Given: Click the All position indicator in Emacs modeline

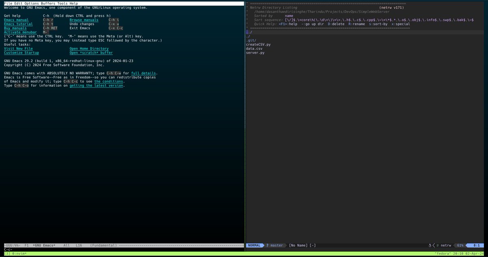Looking at the screenshot, I should click(67, 245).
